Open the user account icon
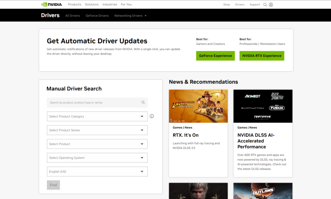 (x=271, y=4)
